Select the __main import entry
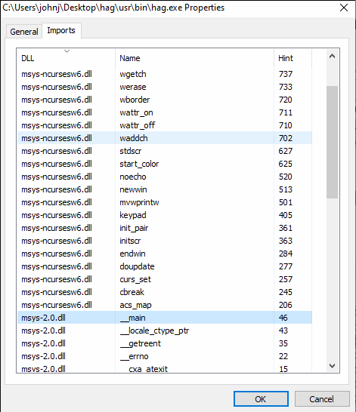 click(x=165, y=318)
